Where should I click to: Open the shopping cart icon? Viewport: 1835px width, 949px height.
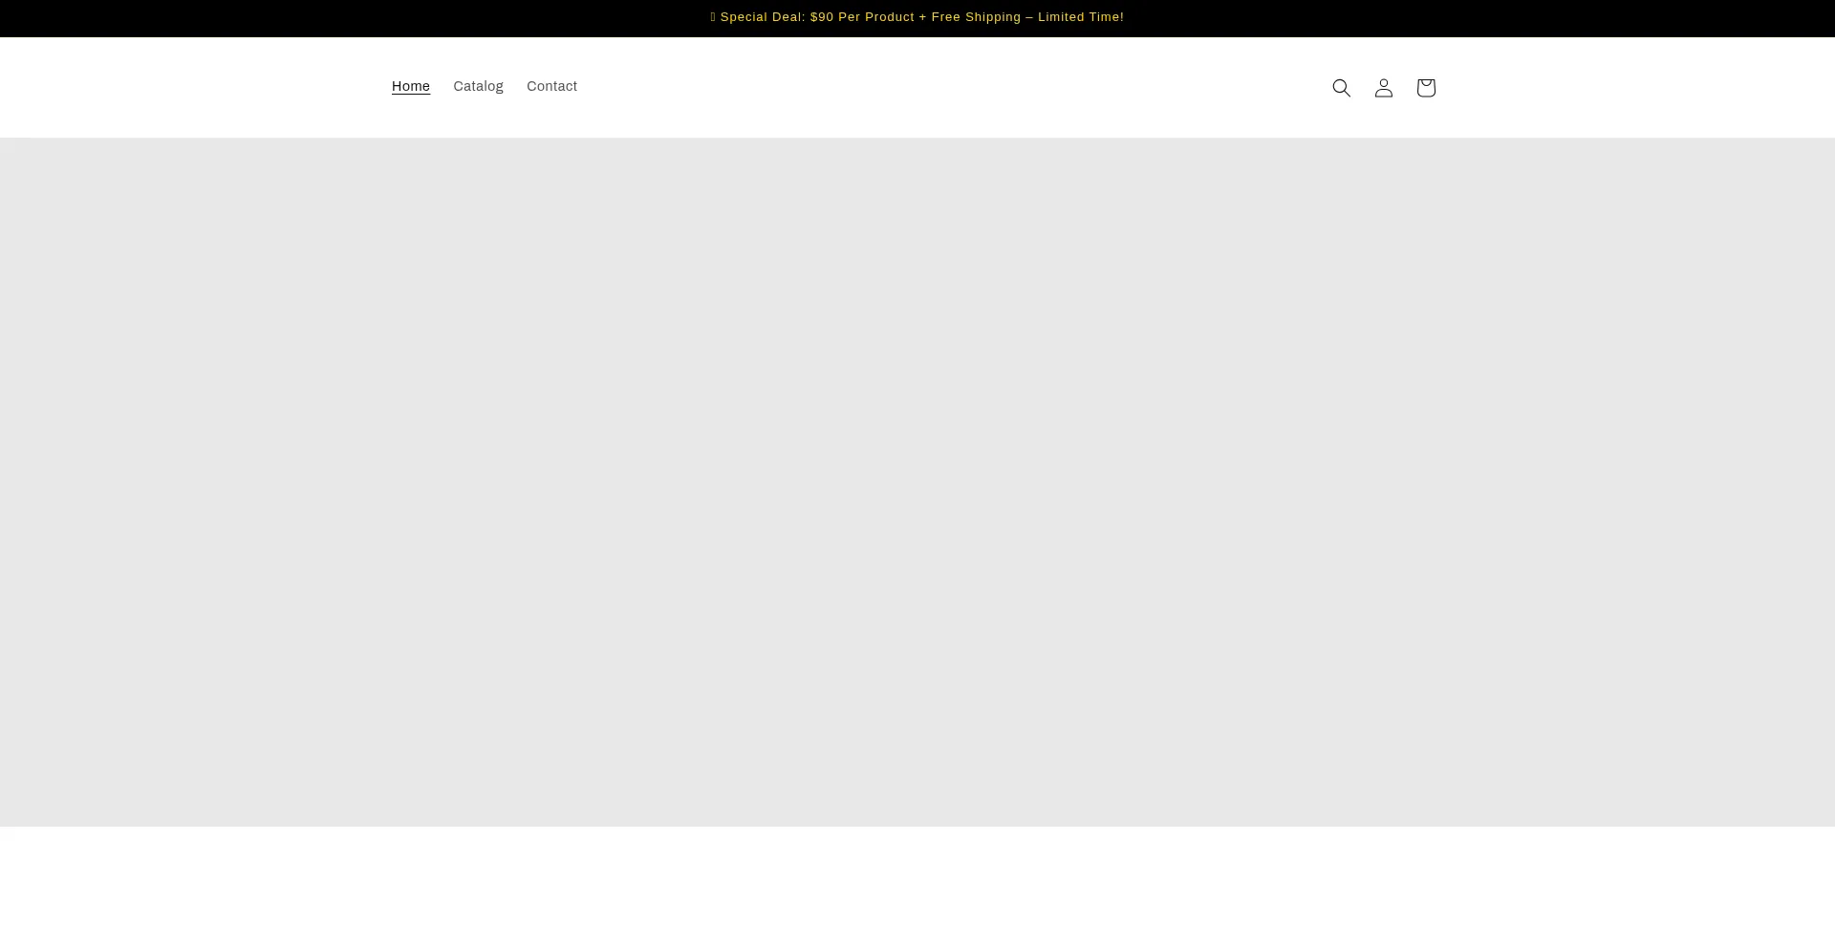[1425, 88]
